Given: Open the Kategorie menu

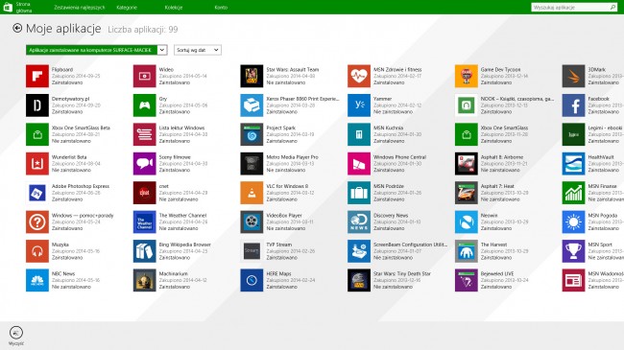Looking at the screenshot, I should click(127, 8).
